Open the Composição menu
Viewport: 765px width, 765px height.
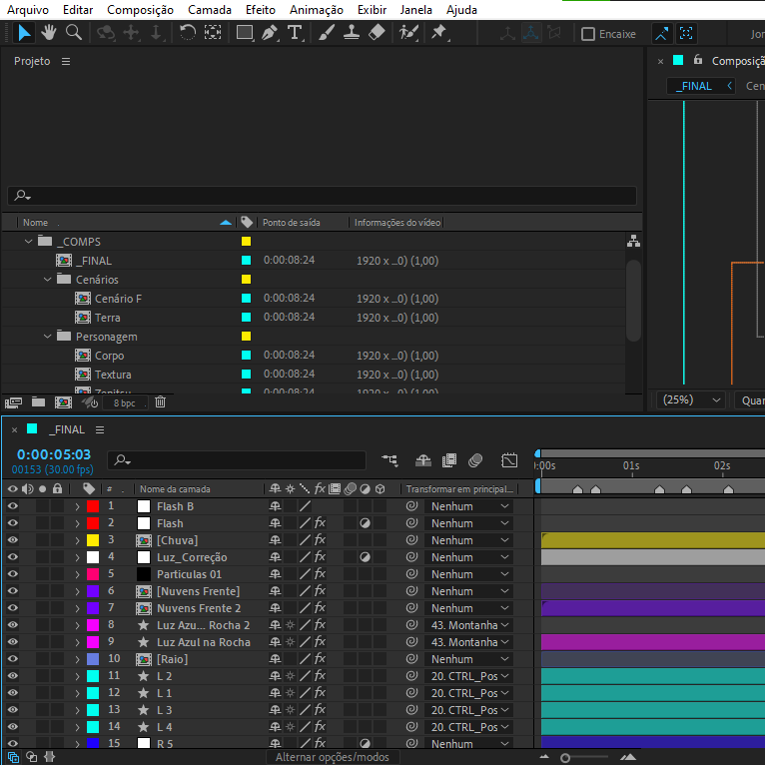(x=140, y=10)
